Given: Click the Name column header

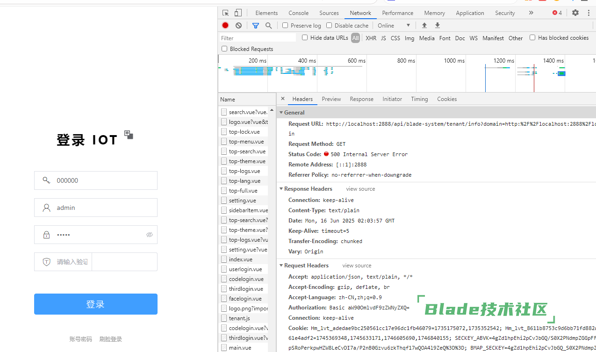Looking at the screenshot, I should tap(247, 100).
